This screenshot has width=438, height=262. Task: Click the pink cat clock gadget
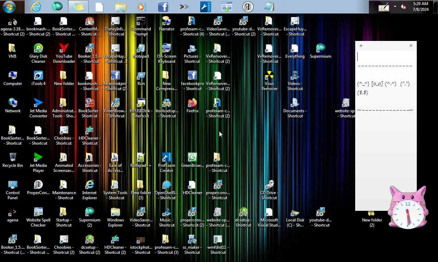pyautogui.click(x=408, y=207)
